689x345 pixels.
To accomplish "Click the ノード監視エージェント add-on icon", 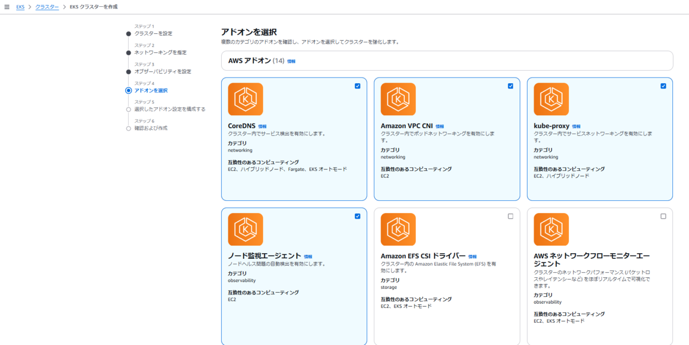I will point(245,230).
